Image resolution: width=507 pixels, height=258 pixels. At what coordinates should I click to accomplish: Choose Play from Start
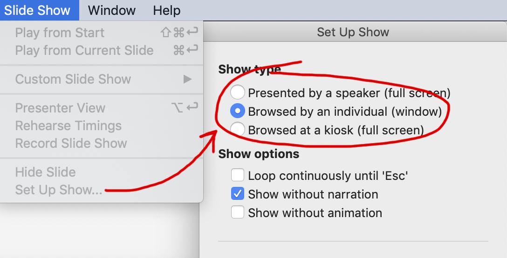pos(60,33)
